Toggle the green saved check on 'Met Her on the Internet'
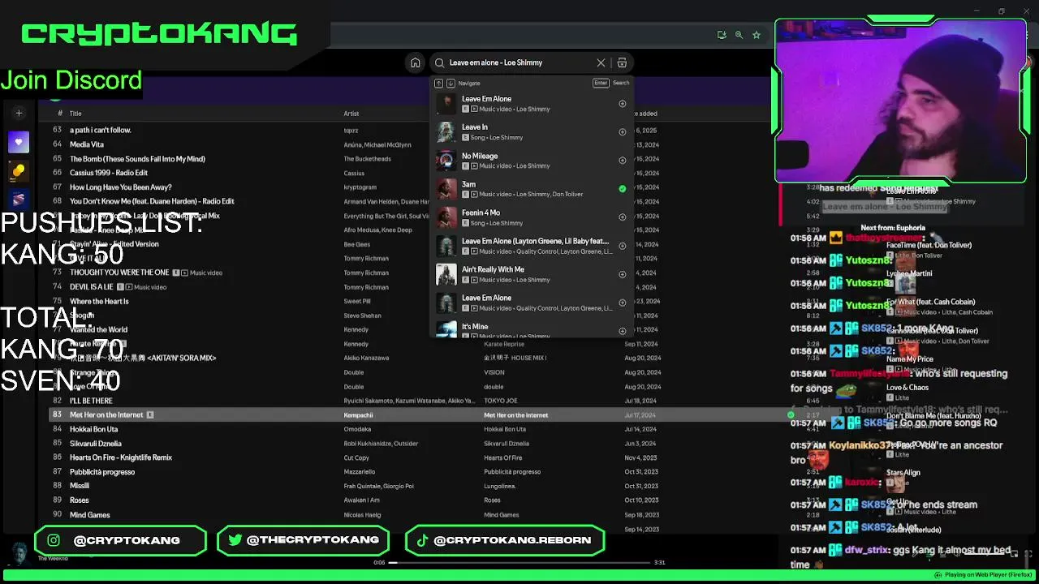This screenshot has height=584, width=1039. tap(791, 414)
